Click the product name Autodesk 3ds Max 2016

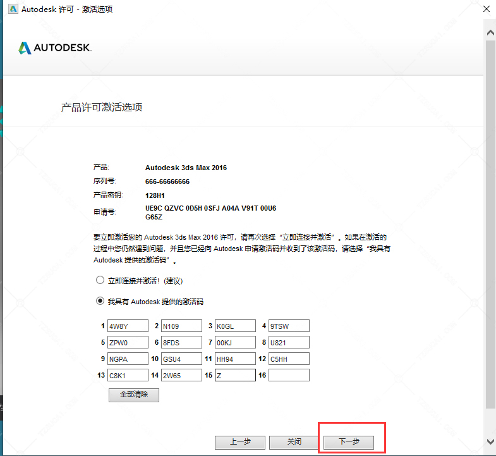(186, 168)
